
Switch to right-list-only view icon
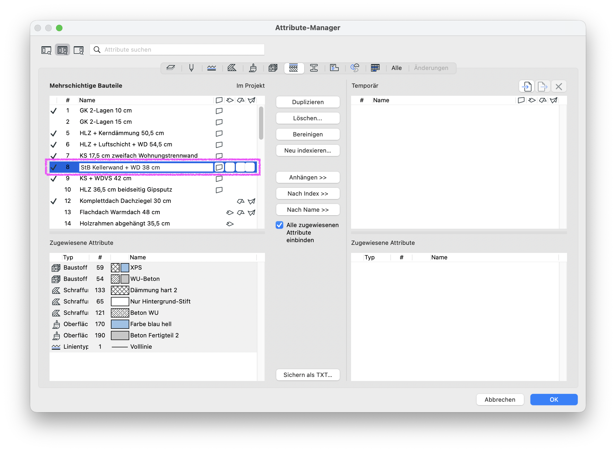(x=79, y=50)
